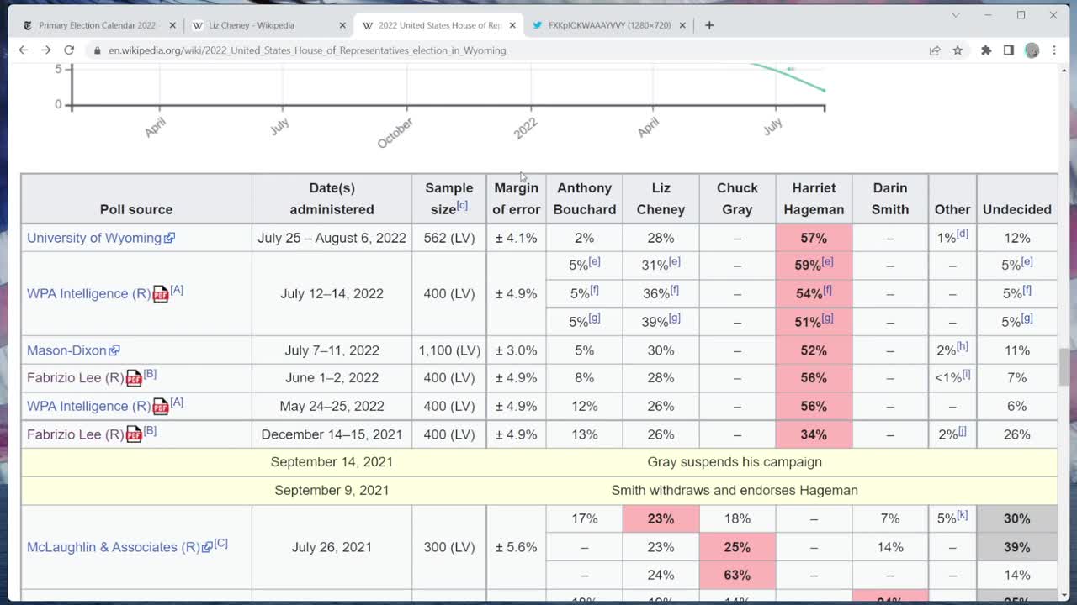Click 'Gray suspends his campaign' row
This screenshot has width=1077, height=605.
539,462
